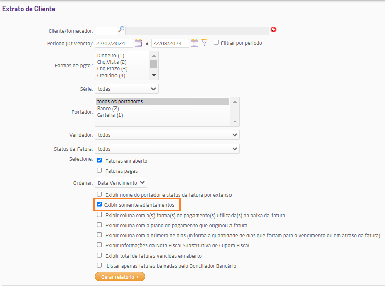Expand the Vendedor dropdown
Image resolution: width=385 pixels, height=286 pixels.
tap(167, 135)
